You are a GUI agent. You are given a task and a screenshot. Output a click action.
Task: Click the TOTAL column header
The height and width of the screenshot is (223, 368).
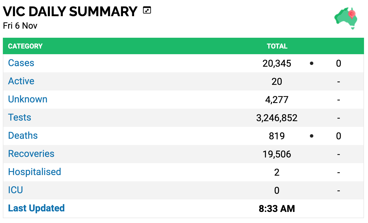click(x=277, y=46)
